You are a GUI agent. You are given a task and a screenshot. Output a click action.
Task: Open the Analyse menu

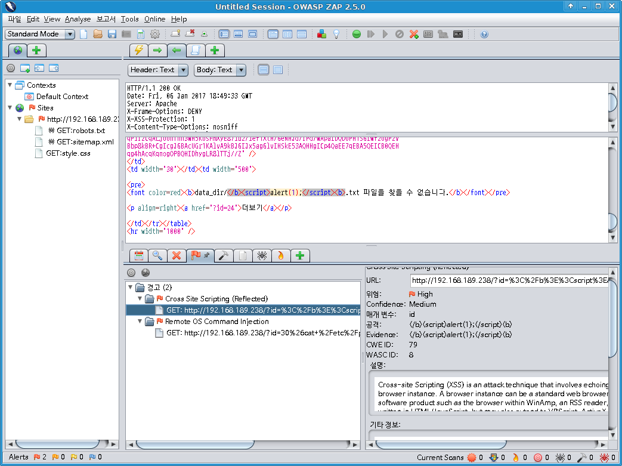click(x=78, y=19)
